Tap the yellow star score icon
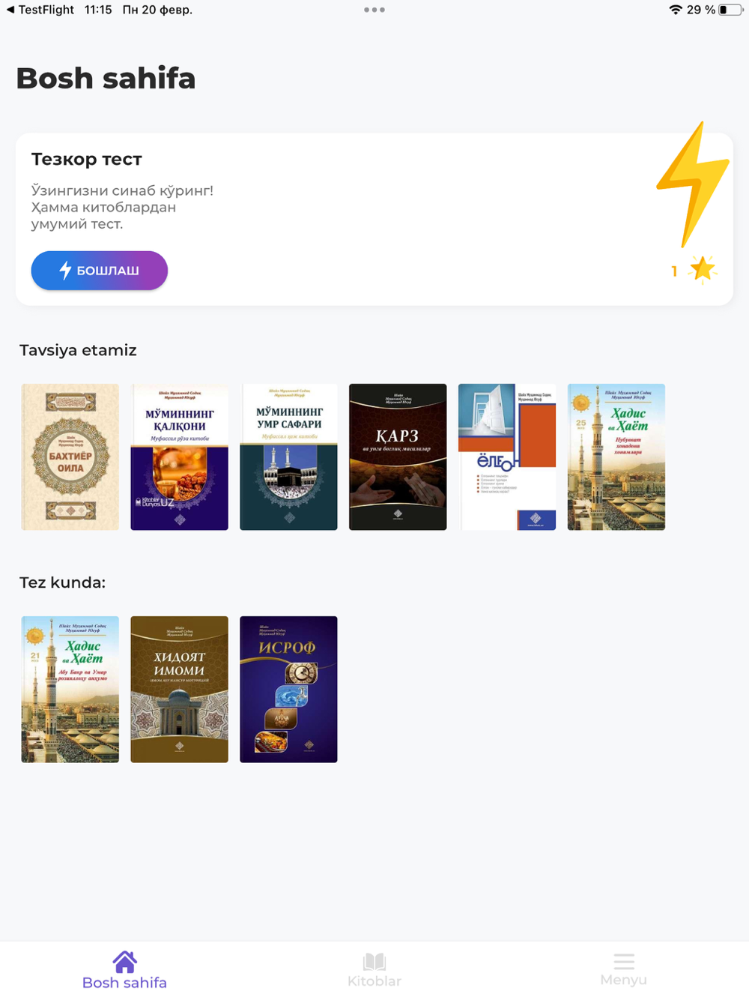This screenshot has width=749, height=1000. [x=703, y=268]
